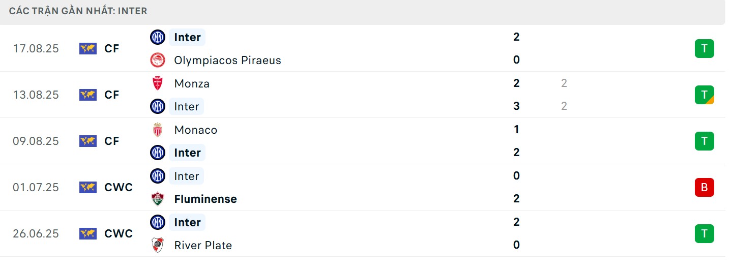This screenshot has height=269, width=735.
Task: Click the 'Các trận gần nhất: Inter' header
Action: coord(78,11)
